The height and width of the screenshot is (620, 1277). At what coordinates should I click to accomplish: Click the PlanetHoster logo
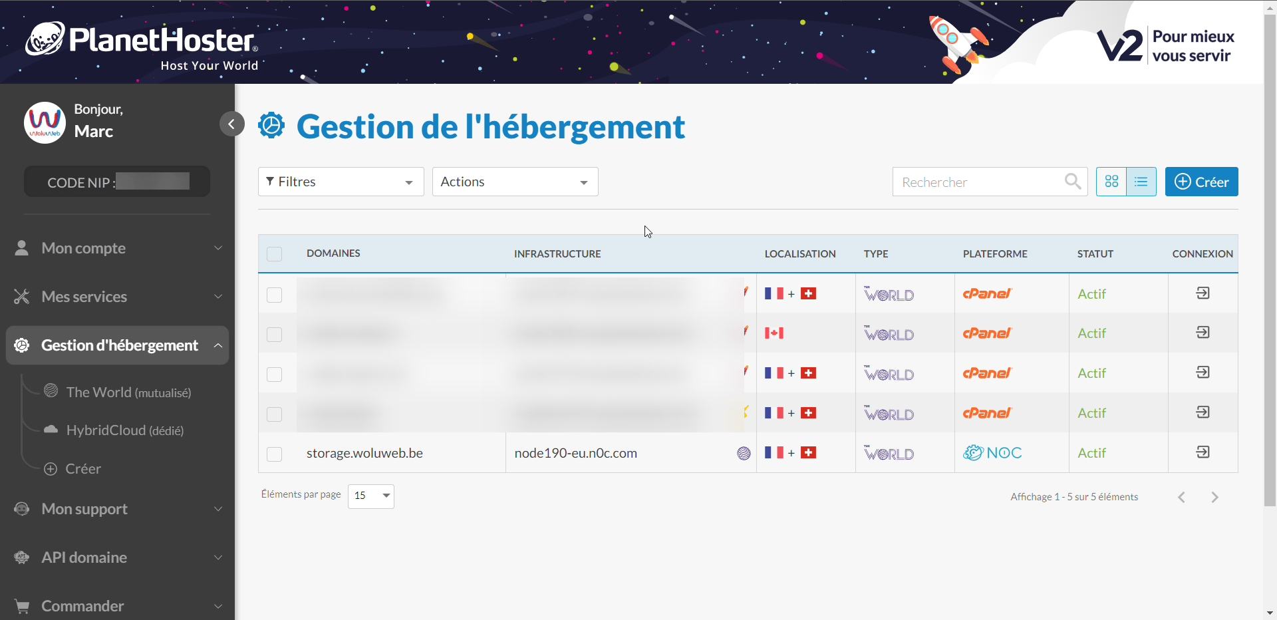(x=142, y=44)
